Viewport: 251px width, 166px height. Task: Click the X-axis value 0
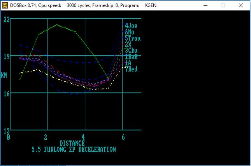coord(8,137)
